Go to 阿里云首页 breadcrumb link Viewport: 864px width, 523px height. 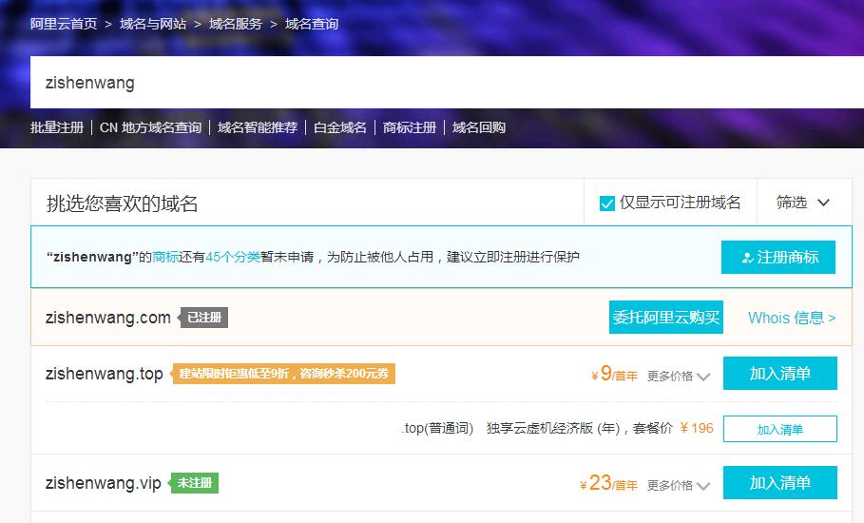pyautogui.click(x=64, y=24)
